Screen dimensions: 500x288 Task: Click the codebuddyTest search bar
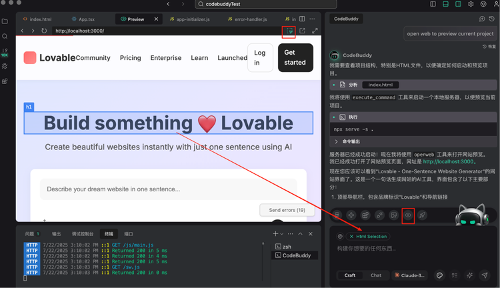point(265,4)
